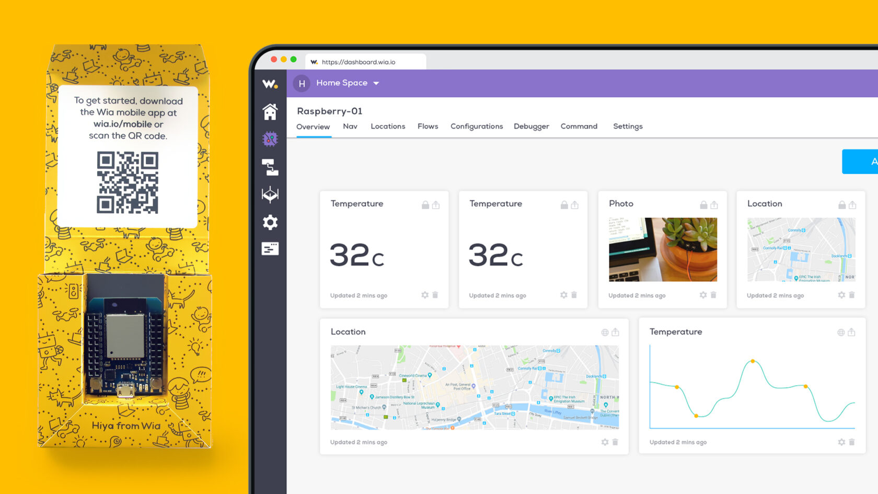Open the plant photo thumbnail in the Photo widget
The width and height of the screenshot is (878, 494).
coord(663,249)
